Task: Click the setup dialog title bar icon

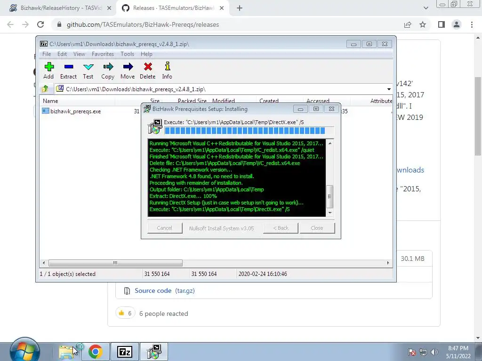Action: [x=147, y=109]
